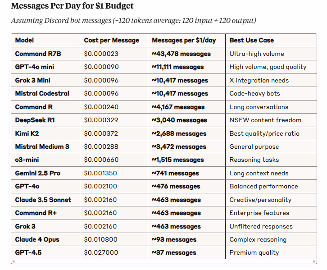Click the "$0.027000" cost for GPT-4.5
The width and height of the screenshot is (327, 270).
click(x=101, y=252)
